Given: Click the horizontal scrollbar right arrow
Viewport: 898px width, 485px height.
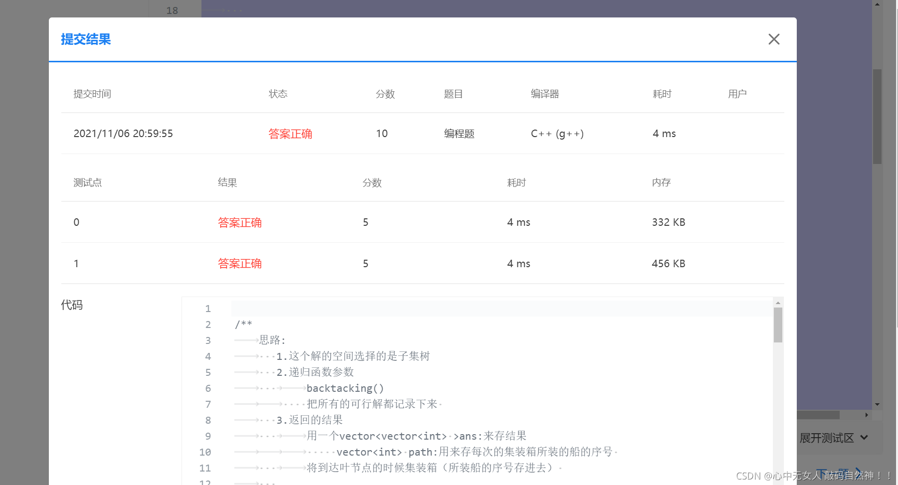Looking at the screenshot, I should (866, 415).
